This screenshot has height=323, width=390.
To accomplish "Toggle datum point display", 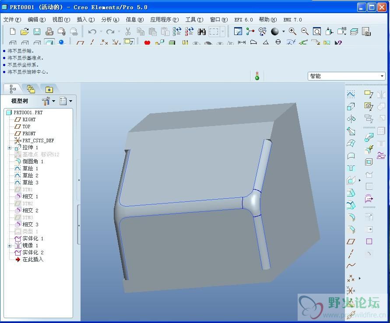I will [104, 42].
